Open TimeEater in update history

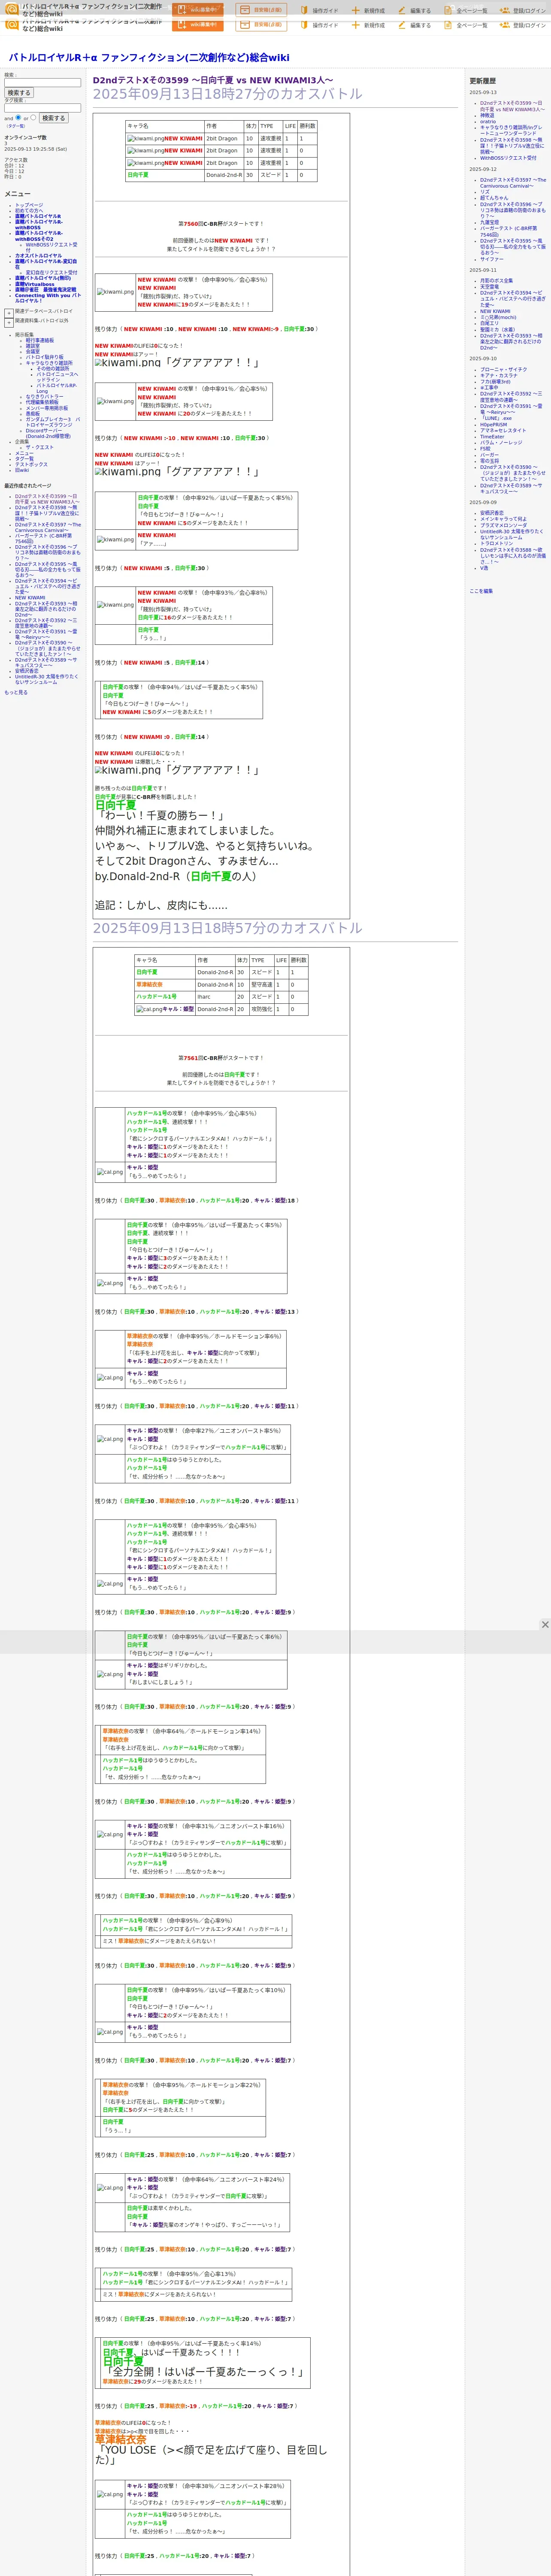point(492,436)
